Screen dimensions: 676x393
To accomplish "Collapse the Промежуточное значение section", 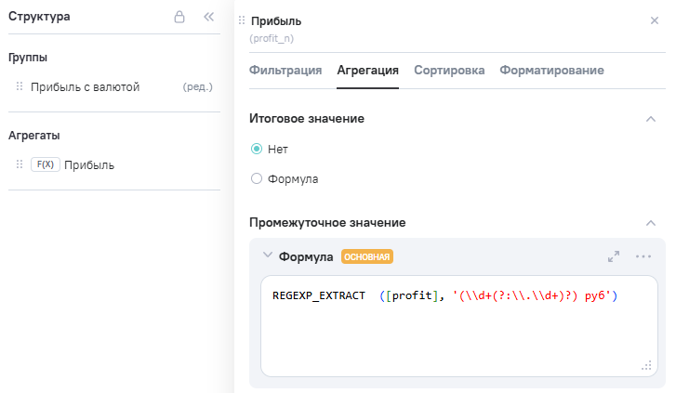I will (x=651, y=223).
